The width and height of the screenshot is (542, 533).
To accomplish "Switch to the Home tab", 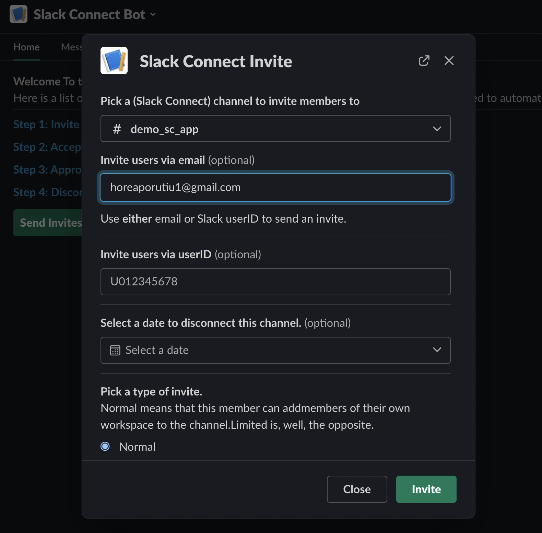I will pos(26,47).
